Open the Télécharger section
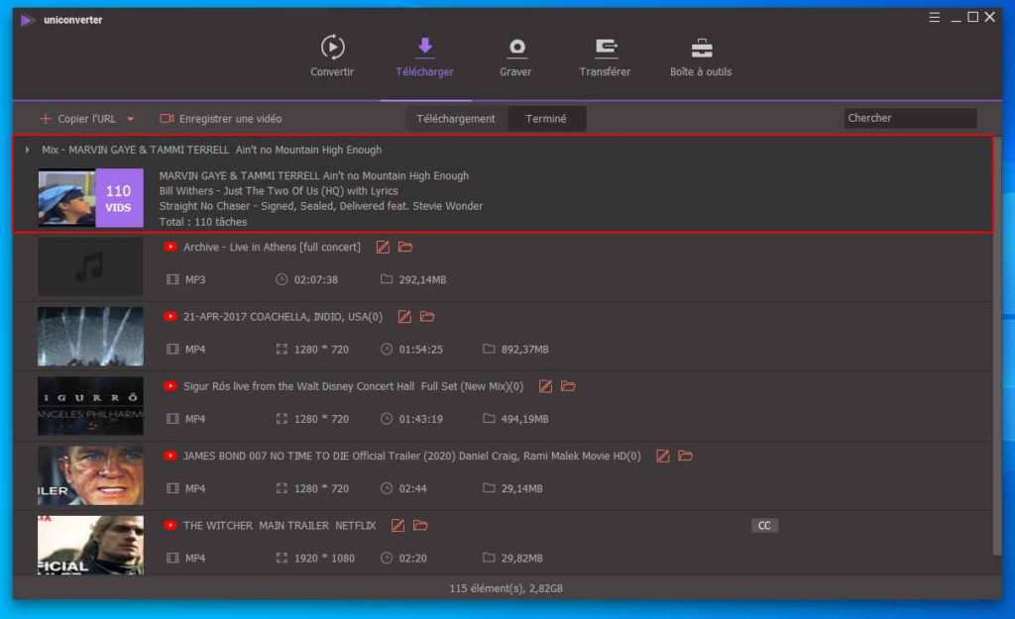 pos(424,55)
